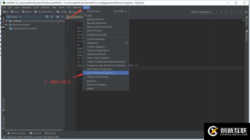Toggle the 1: Project tool window tab

click(x=3, y=22)
